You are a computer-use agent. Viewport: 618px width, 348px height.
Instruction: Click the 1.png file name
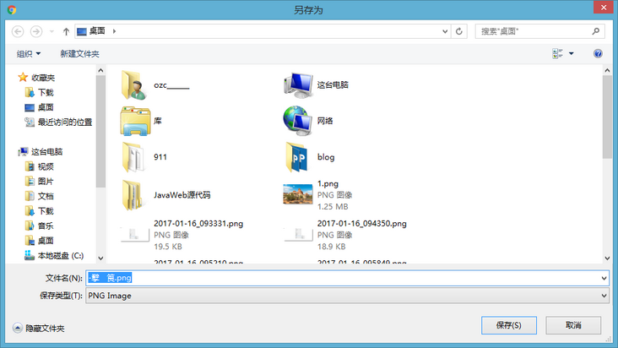click(328, 183)
